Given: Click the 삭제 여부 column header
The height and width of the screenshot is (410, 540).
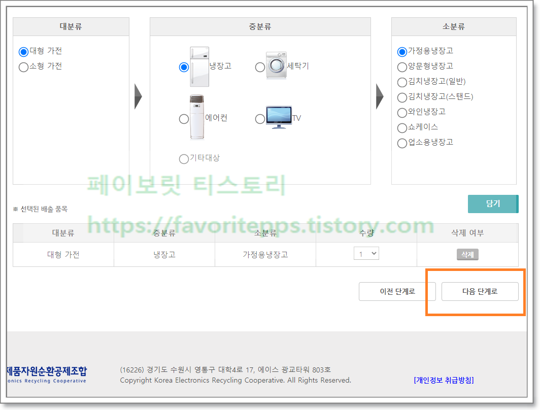Looking at the screenshot, I should pos(468,233).
